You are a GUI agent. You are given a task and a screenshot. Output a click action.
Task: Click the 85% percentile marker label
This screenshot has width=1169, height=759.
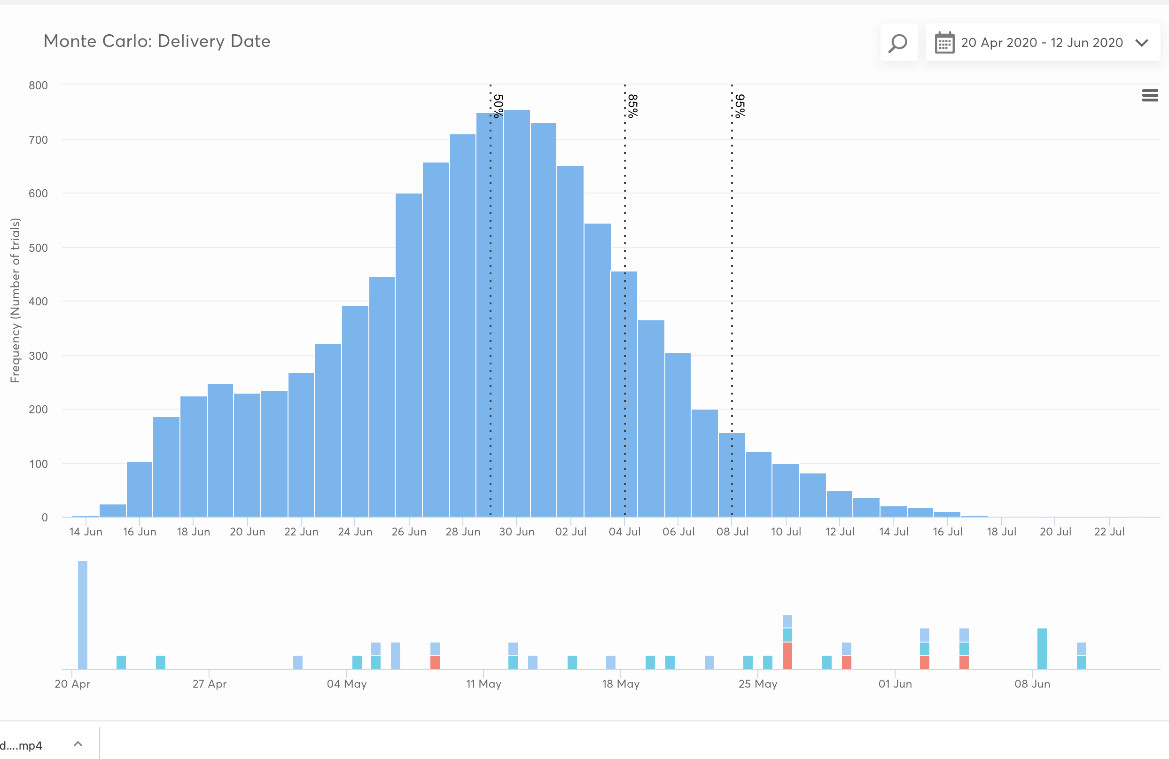632,106
